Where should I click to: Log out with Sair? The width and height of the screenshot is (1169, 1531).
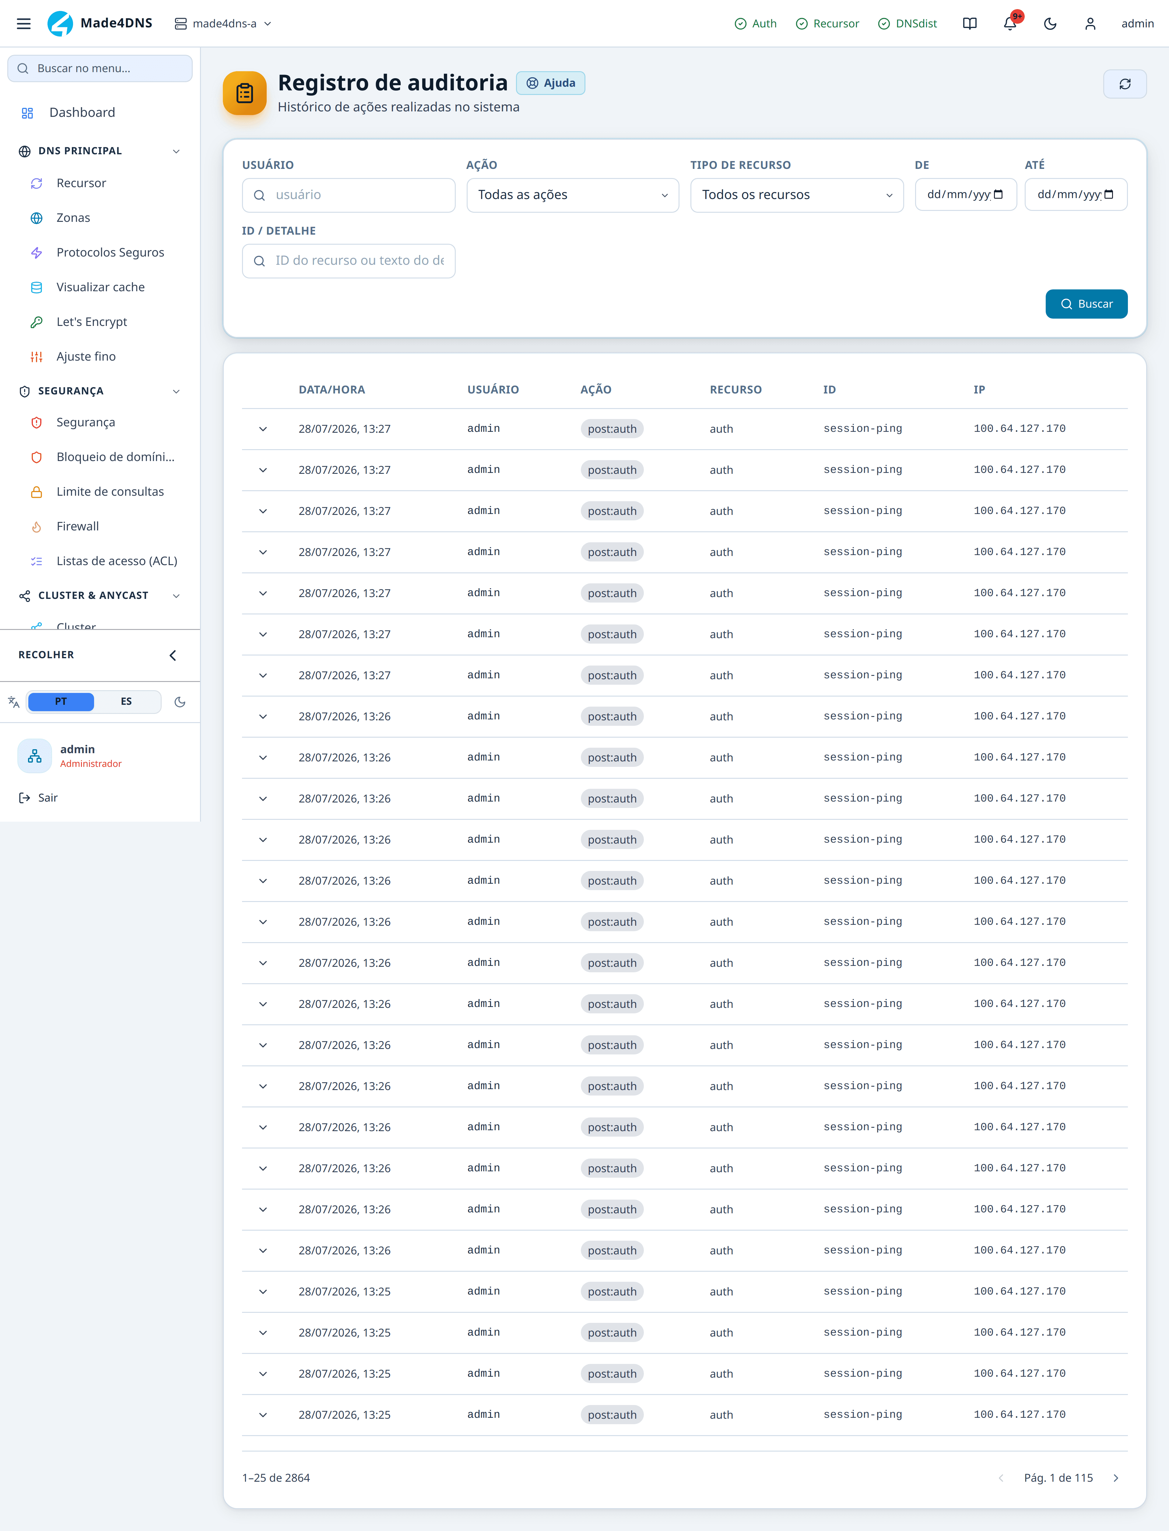tap(38, 798)
